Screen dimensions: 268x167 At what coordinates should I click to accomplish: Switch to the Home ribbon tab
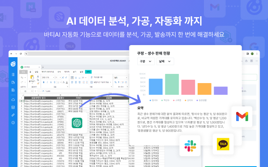tap(31, 72)
